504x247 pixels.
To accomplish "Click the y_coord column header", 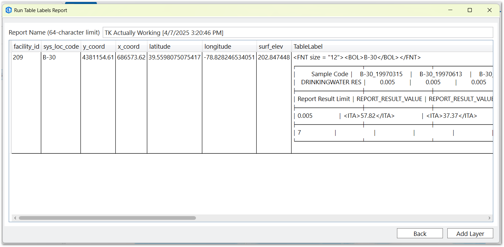I will coord(94,46).
